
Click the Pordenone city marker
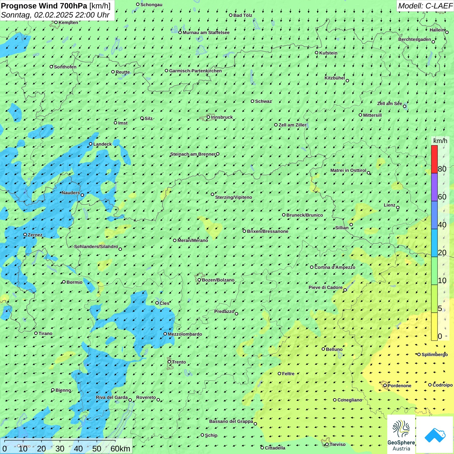(x=385, y=385)
